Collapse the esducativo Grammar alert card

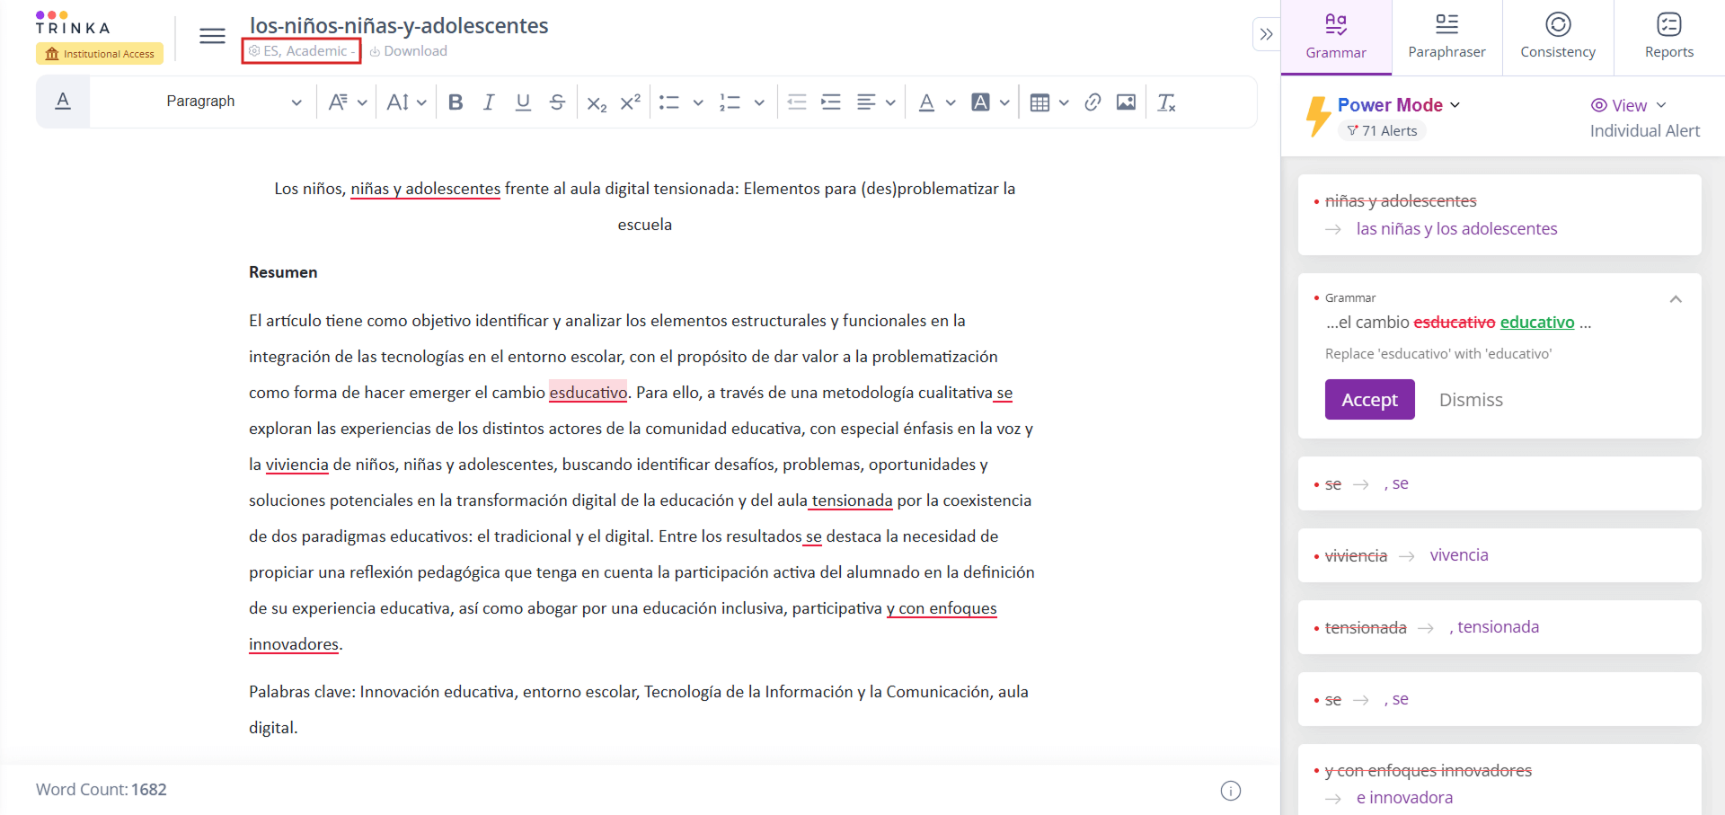1676,299
